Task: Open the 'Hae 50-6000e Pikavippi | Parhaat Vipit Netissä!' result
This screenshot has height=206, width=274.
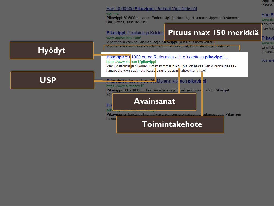Action: pyautogui.click(x=152, y=9)
